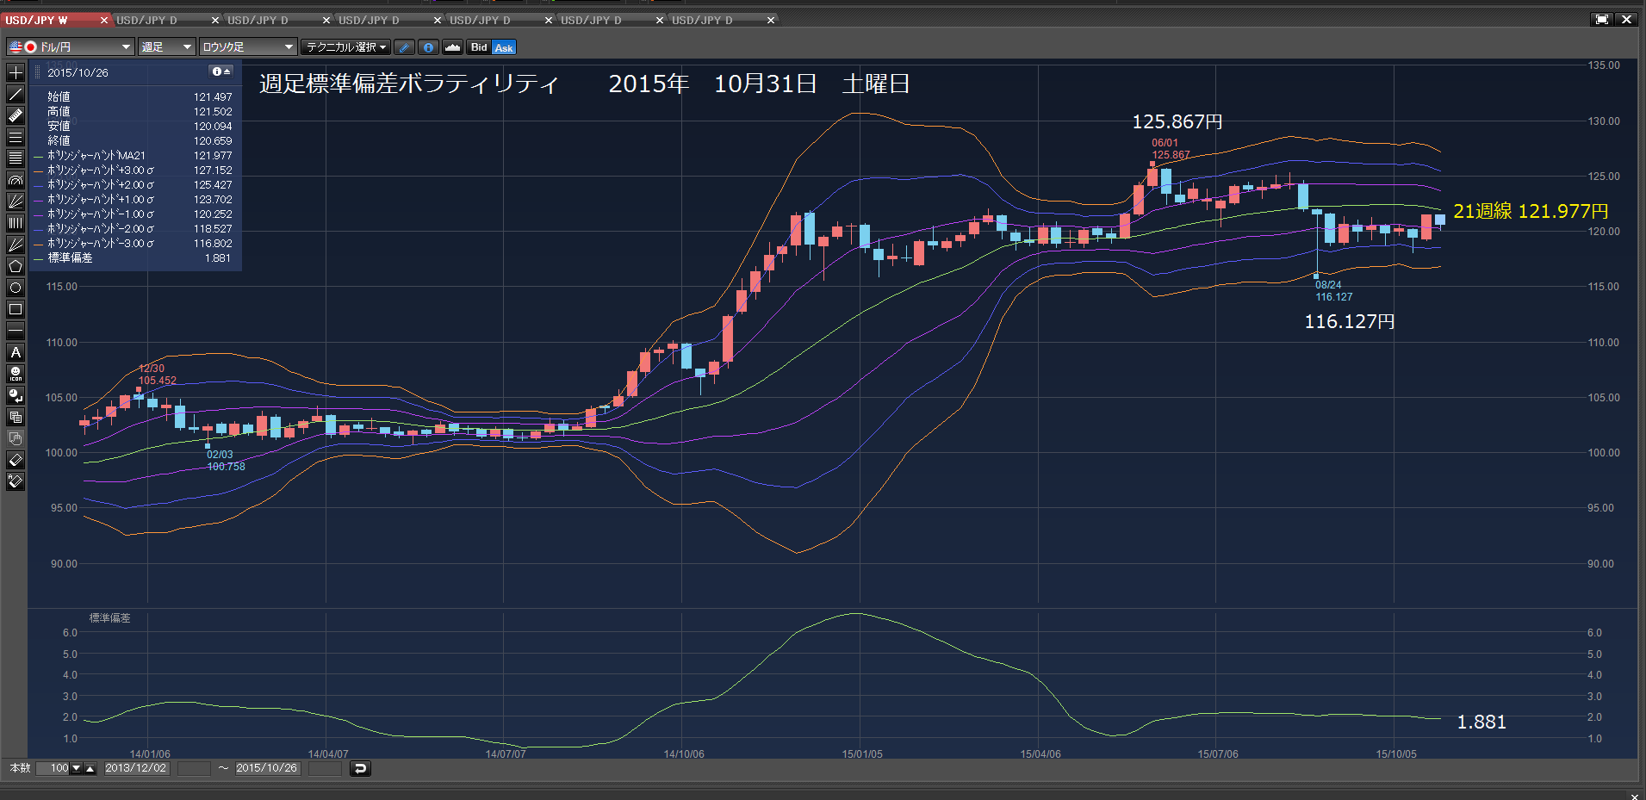
Task: Click the blue pencil edit icon
Action: click(x=404, y=47)
